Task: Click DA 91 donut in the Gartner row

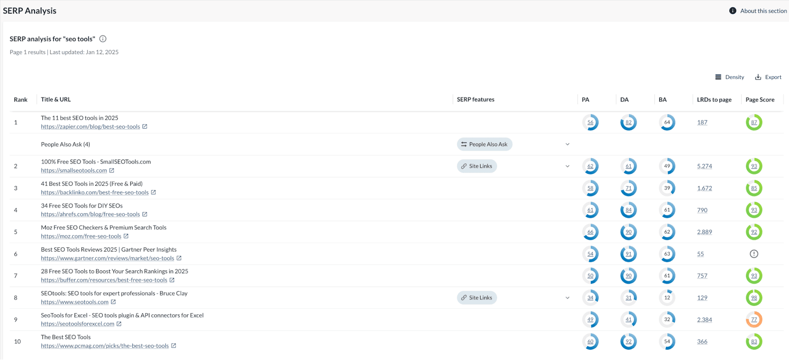Action: (x=629, y=254)
